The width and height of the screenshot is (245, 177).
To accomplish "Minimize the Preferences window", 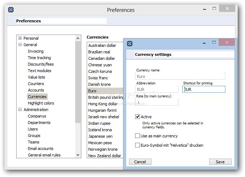I will pyautogui.click(x=205, y=9).
